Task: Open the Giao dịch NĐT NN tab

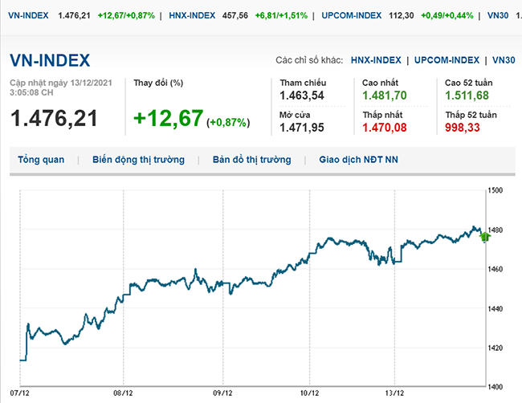Action: pyautogui.click(x=358, y=160)
